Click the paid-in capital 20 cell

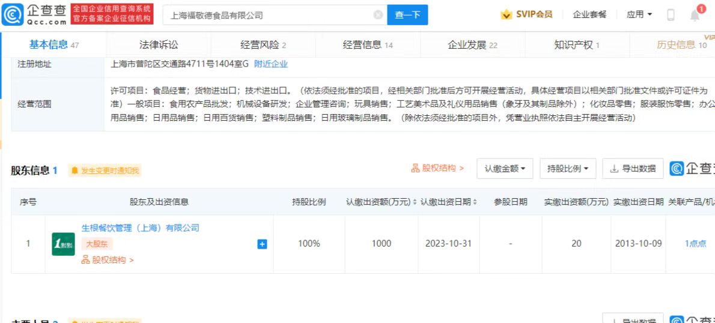pyautogui.click(x=576, y=244)
